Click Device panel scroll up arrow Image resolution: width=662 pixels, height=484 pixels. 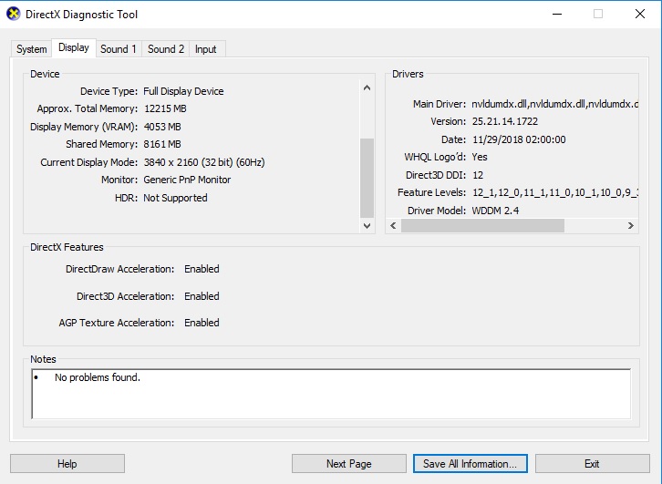point(367,88)
